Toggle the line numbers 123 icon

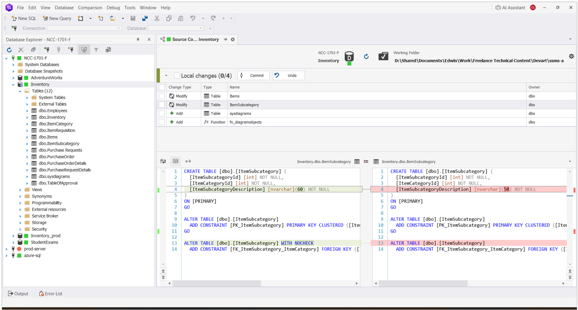pyautogui.click(x=175, y=161)
